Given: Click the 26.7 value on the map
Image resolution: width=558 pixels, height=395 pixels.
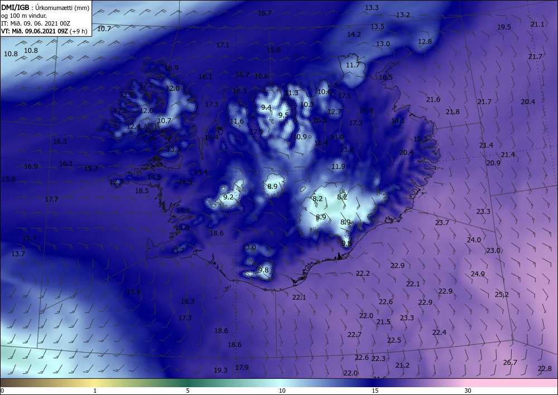Looking at the screenshot, I should pyautogui.click(x=510, y=362).
